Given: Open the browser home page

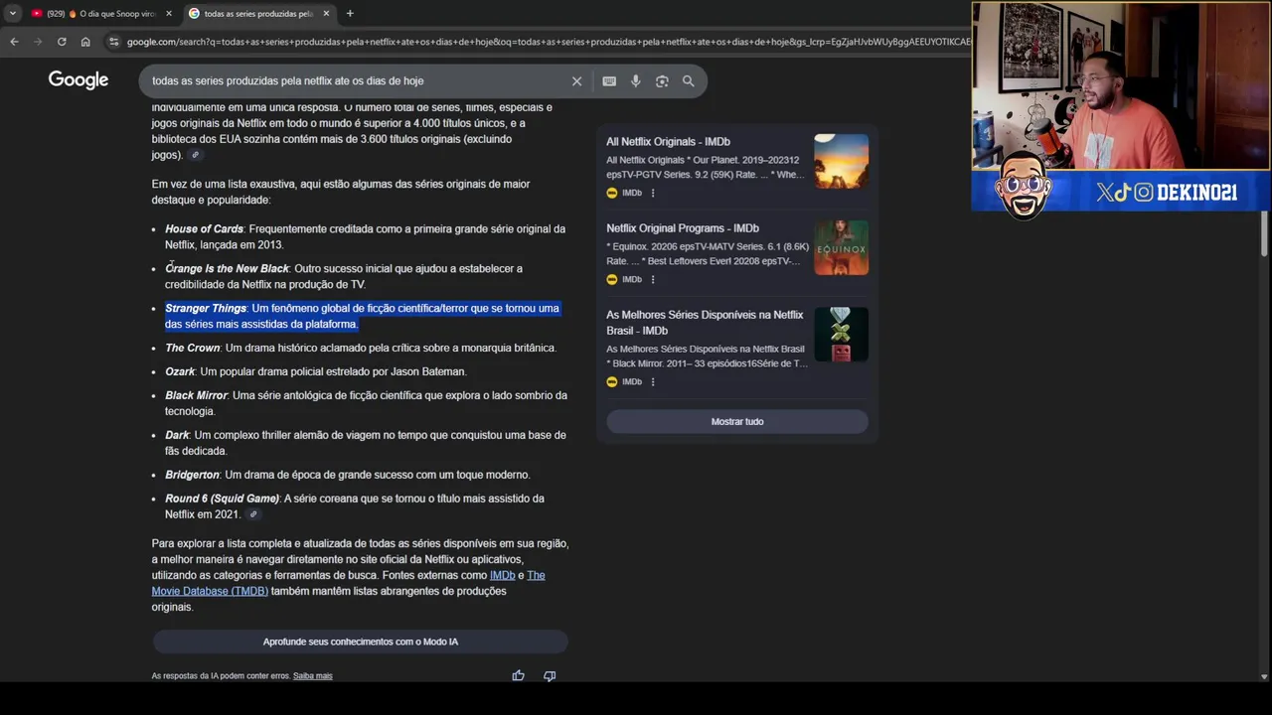Looking at the screenshot, I should [x=85, y=42].
